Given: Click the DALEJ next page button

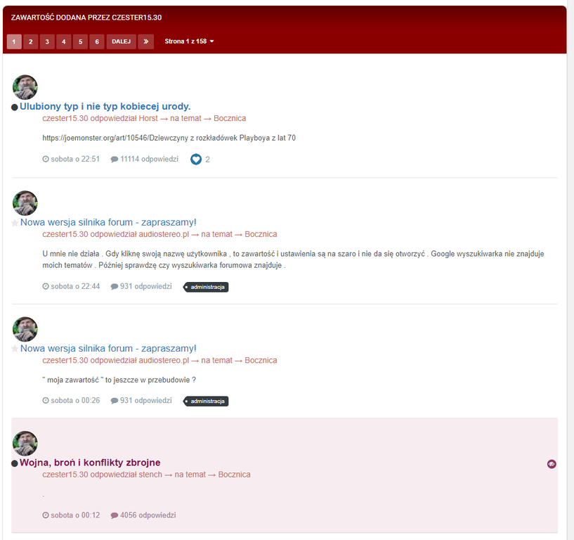Looking at the screenshot, I should (121, 41).
